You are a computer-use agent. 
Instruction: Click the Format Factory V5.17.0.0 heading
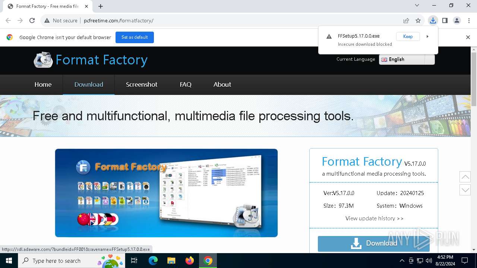374,162
